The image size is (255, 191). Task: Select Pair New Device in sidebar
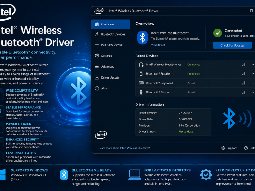pyautogui.click(x=111, y=45)
